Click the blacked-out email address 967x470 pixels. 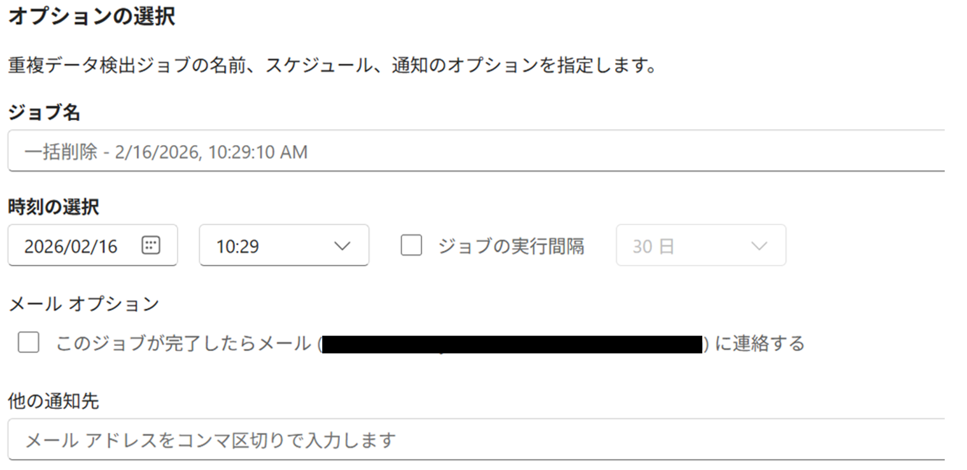512,345
